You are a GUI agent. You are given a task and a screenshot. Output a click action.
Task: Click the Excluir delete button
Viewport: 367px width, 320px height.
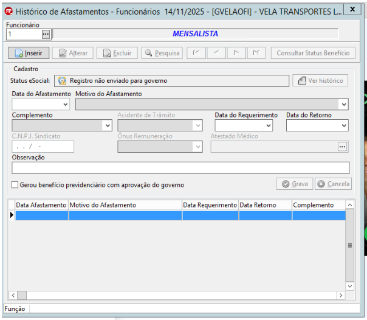click(x=117, y=53)
